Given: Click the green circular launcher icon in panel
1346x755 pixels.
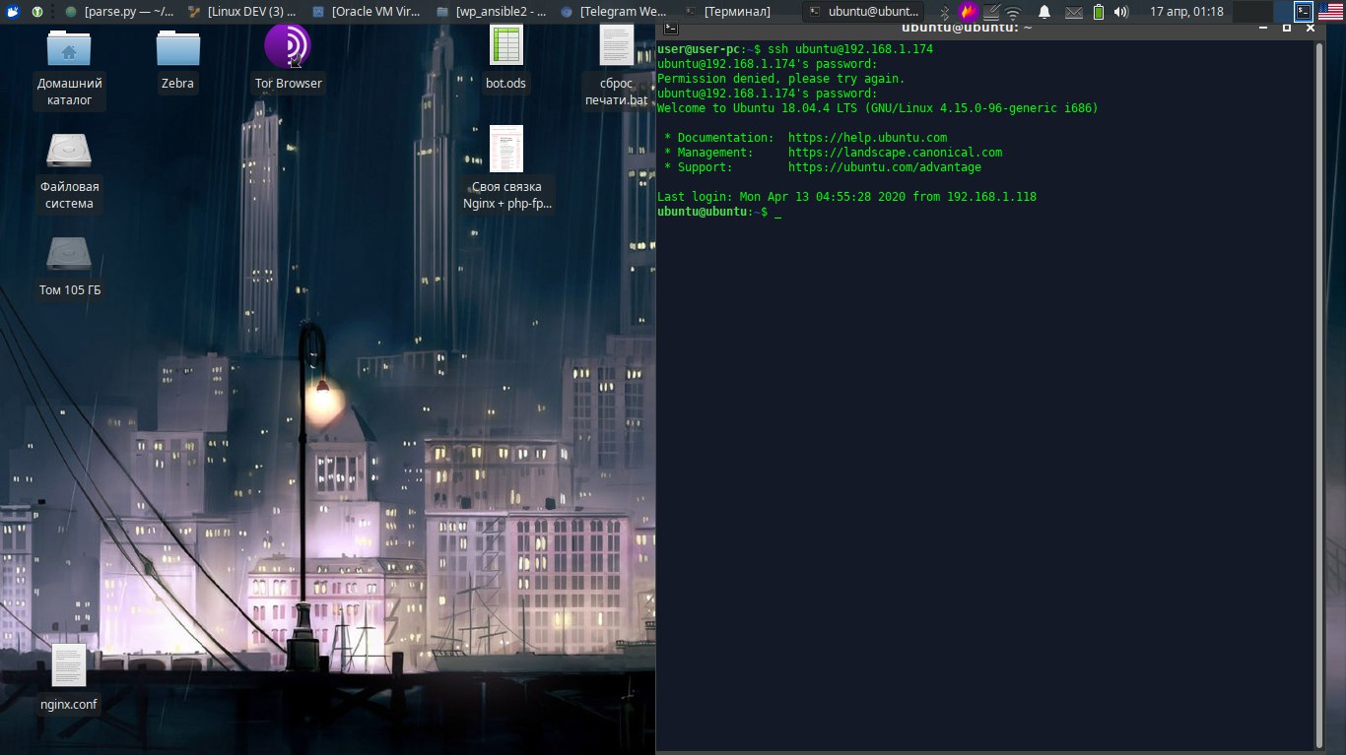Looking at the screenshot, I should [37, 12].
